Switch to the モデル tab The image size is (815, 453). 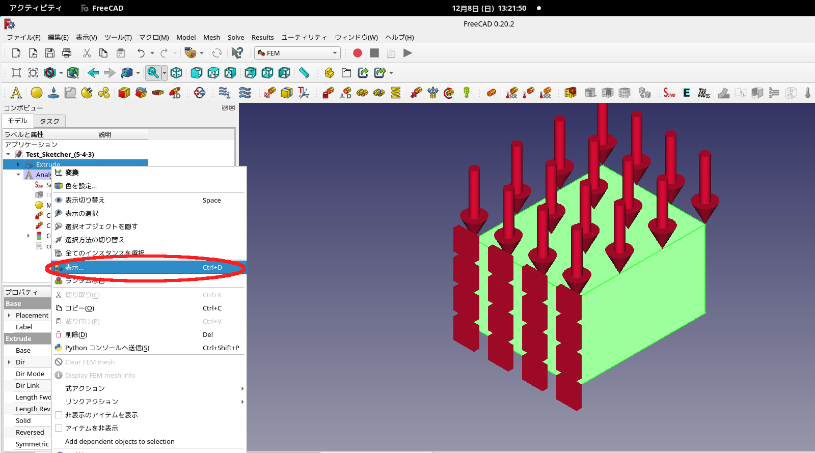18,121
